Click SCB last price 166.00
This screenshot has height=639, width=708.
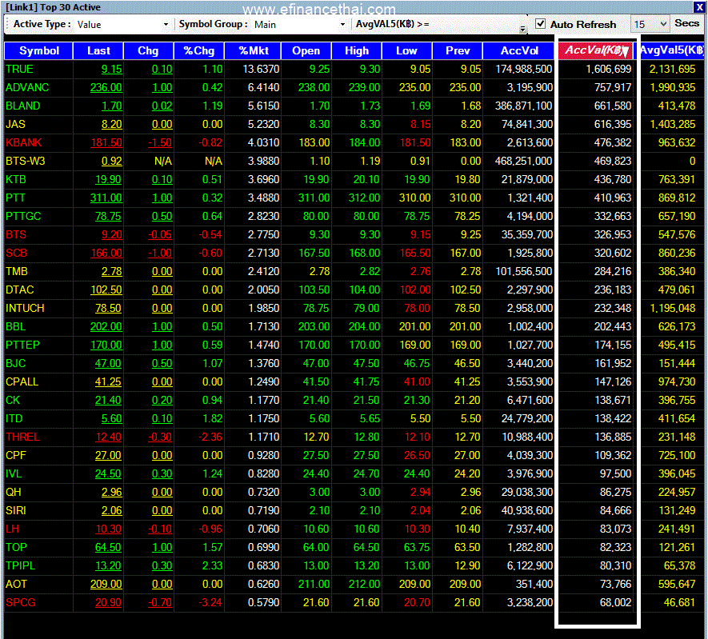[x=106, y=254]
